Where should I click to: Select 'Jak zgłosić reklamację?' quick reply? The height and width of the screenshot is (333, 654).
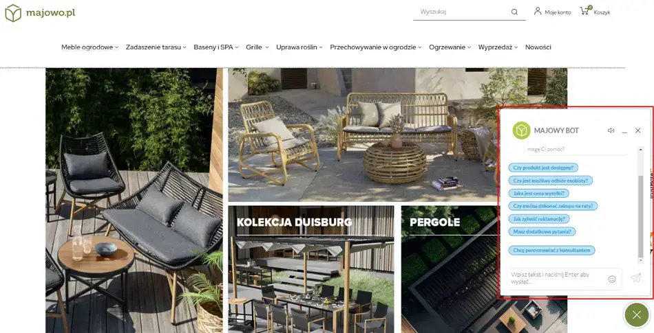[539, 218]
